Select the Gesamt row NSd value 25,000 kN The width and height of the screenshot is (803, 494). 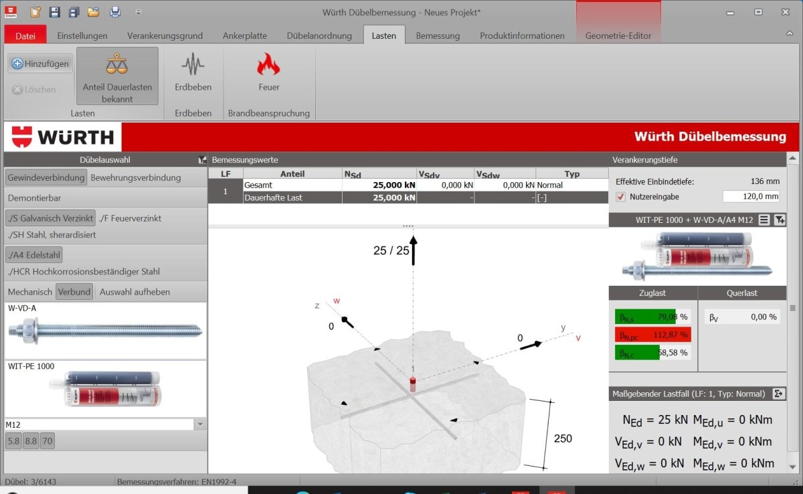[x=379, y=185]
